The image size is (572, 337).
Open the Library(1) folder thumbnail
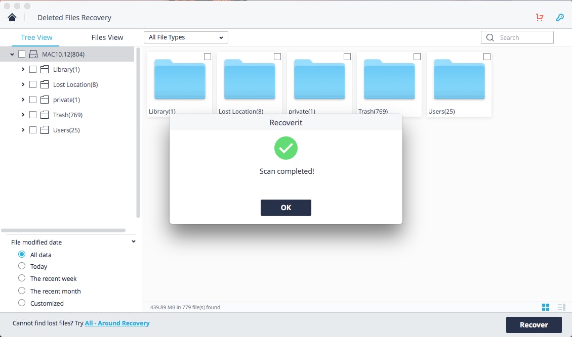180,79
